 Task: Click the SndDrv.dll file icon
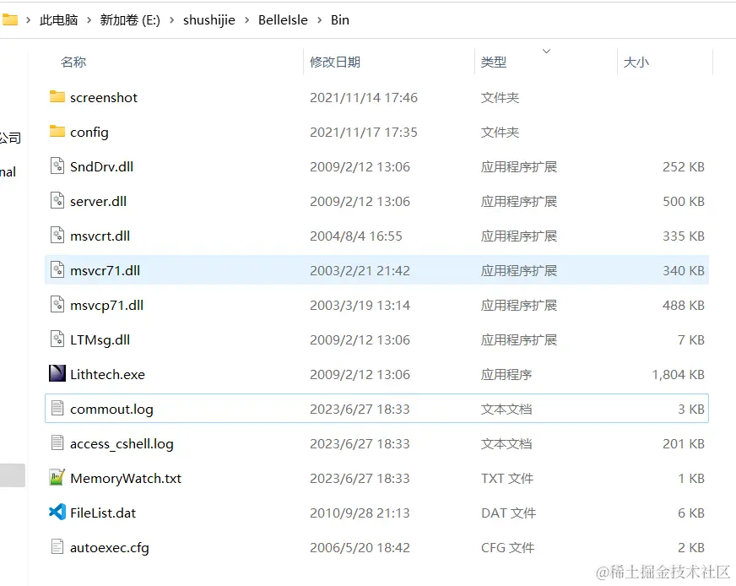[x=57, y=166]
